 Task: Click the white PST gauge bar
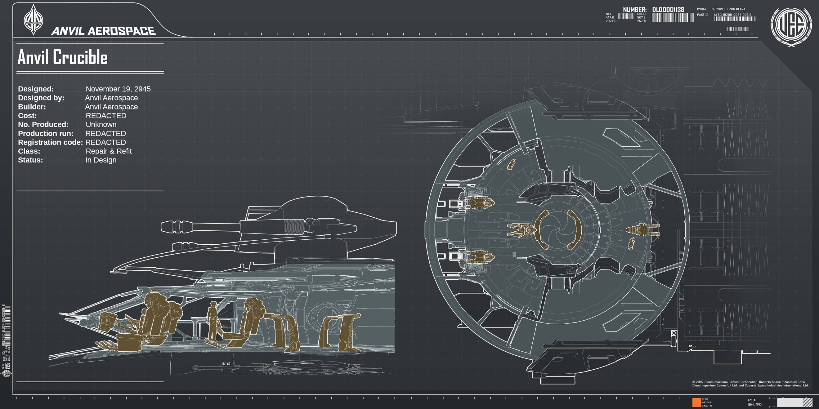coord(790,402)
